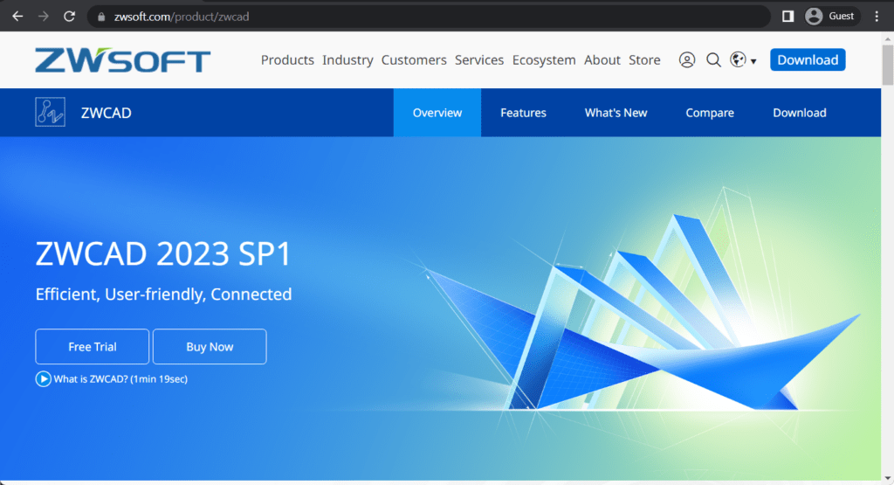Image resolution: width=894 pixels, height=485 pixels.
Task: Click the ZWSOFT logo
Action: [x=123, y=60]
